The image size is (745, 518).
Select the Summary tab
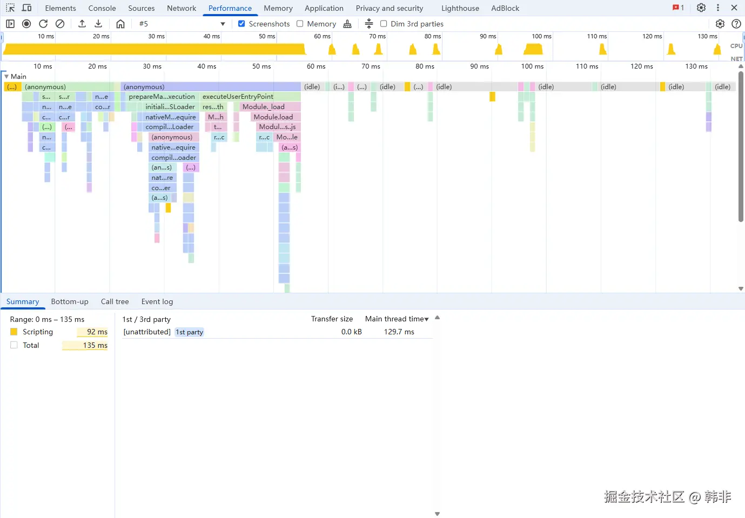(x=23, y=301)
